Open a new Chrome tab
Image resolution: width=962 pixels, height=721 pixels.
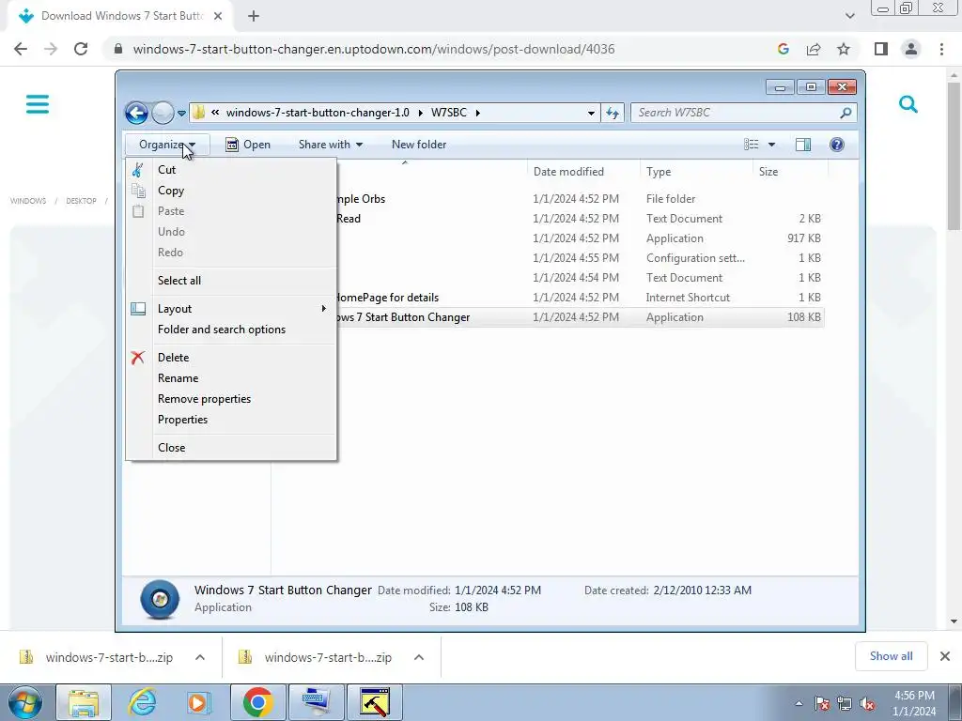pyautogui.click(x=254, y=16)
